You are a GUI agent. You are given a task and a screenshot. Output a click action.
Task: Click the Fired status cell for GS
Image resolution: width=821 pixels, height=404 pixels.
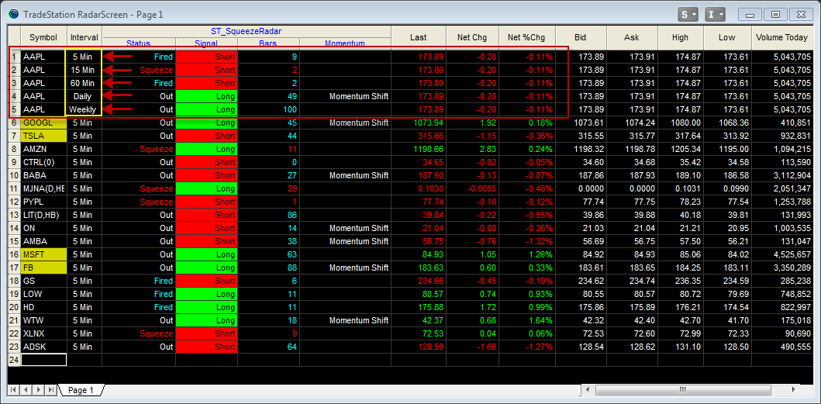click(139, 281)
